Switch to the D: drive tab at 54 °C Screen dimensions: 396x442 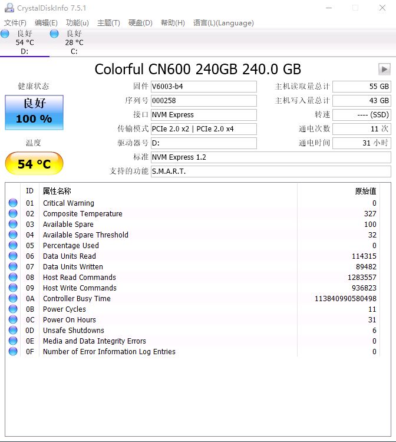[x=25, y=42]
